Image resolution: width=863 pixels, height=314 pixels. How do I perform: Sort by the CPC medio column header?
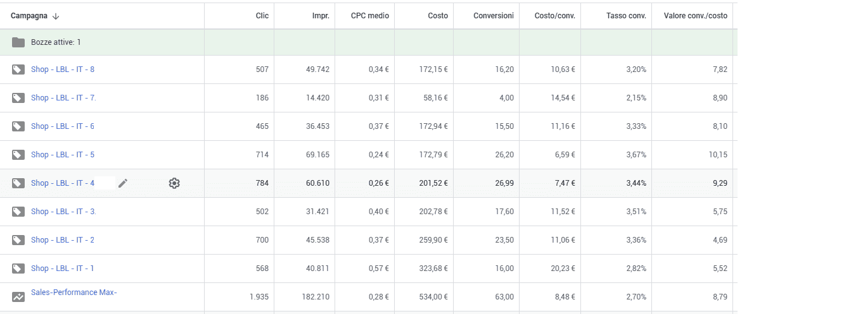tap(370, 16)
